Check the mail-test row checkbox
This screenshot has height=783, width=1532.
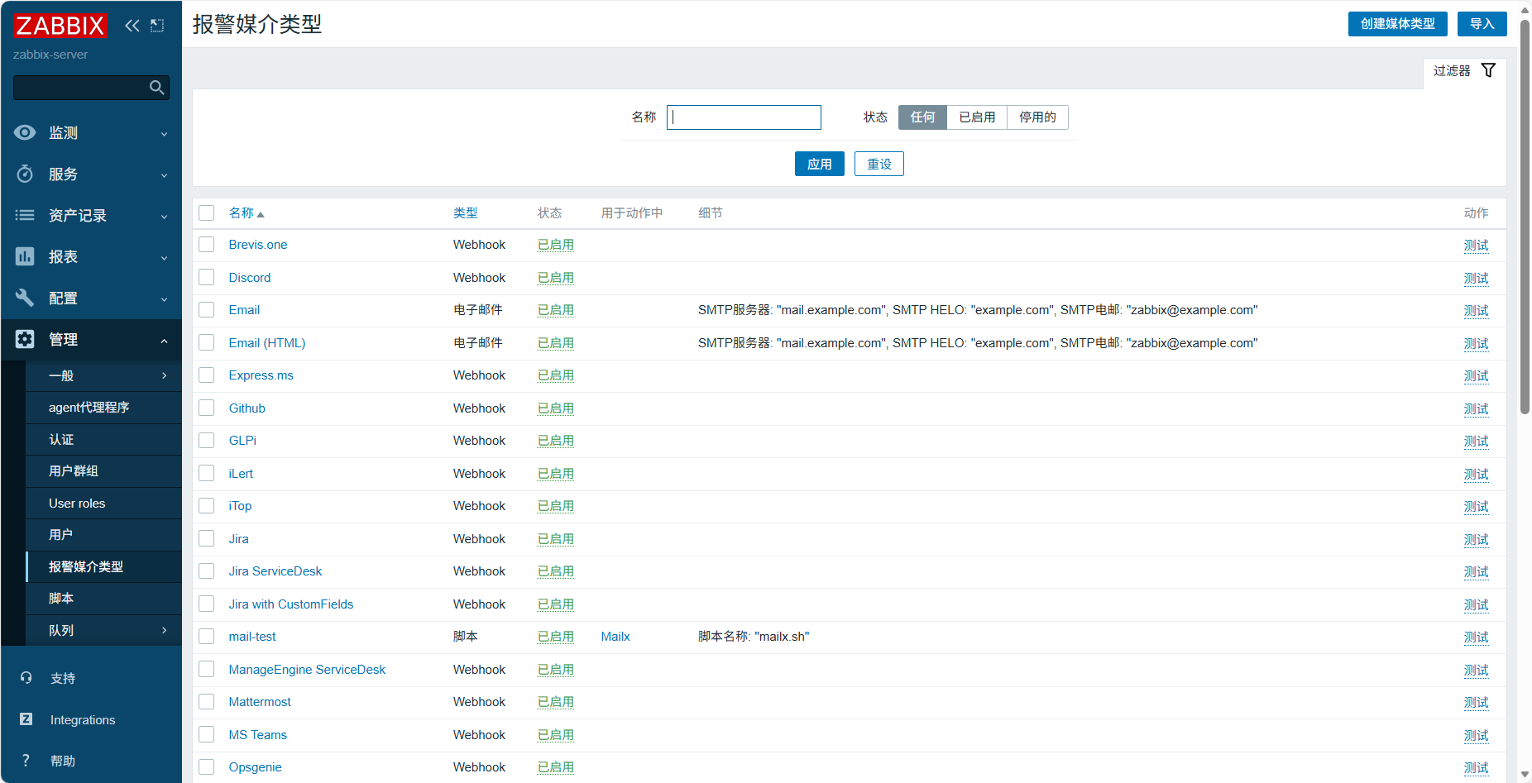click(207, 637)
